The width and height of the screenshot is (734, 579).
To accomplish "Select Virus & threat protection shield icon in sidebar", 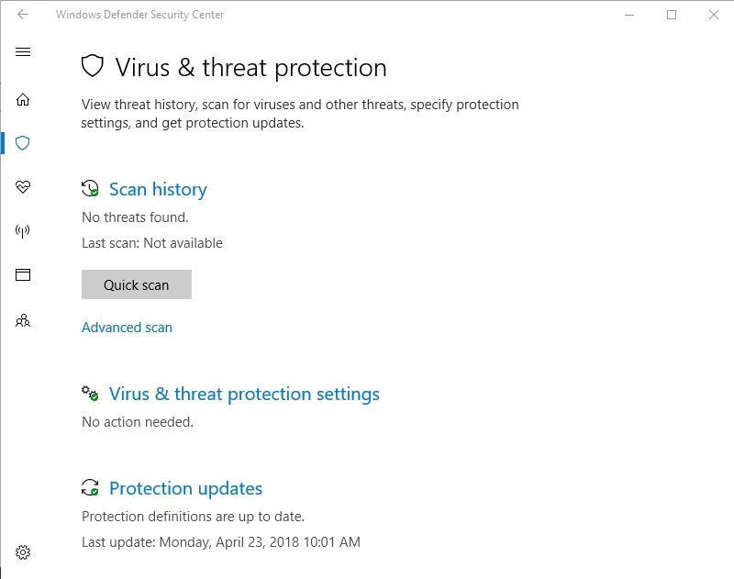I will [23, 143].
